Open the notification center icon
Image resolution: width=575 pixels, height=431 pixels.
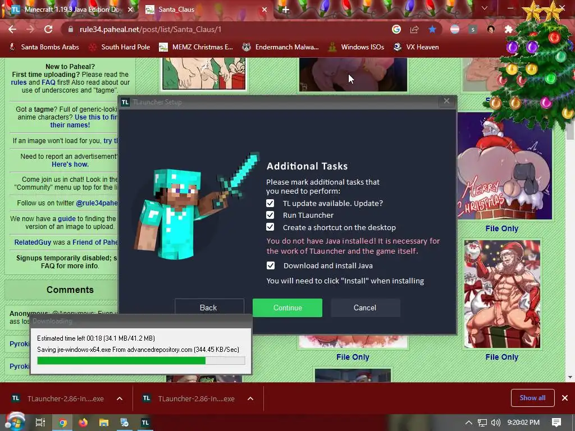pos(556,423)
